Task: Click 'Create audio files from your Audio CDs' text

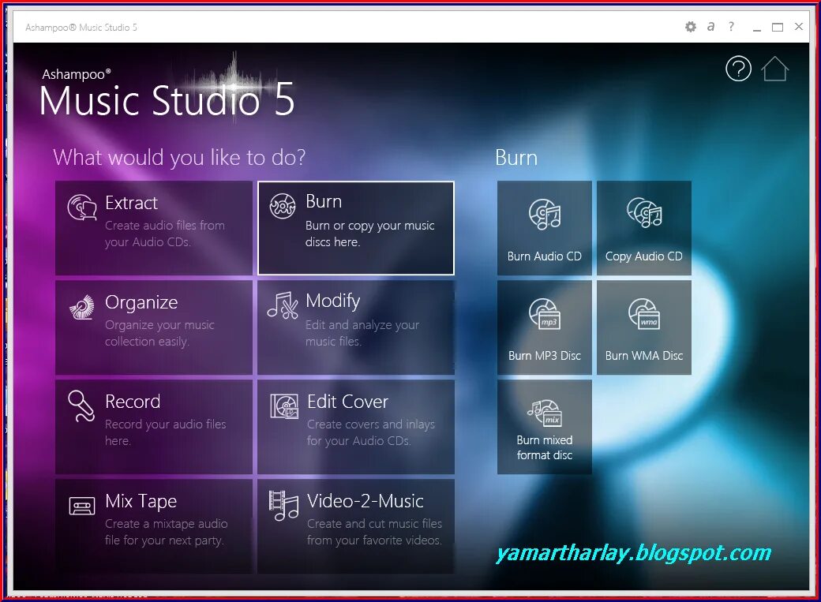Action: [164, 234]
